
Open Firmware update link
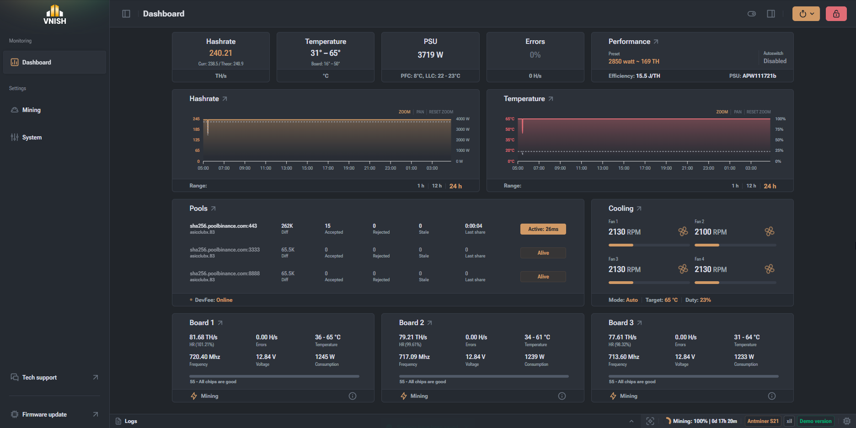[x=55, y=414]
